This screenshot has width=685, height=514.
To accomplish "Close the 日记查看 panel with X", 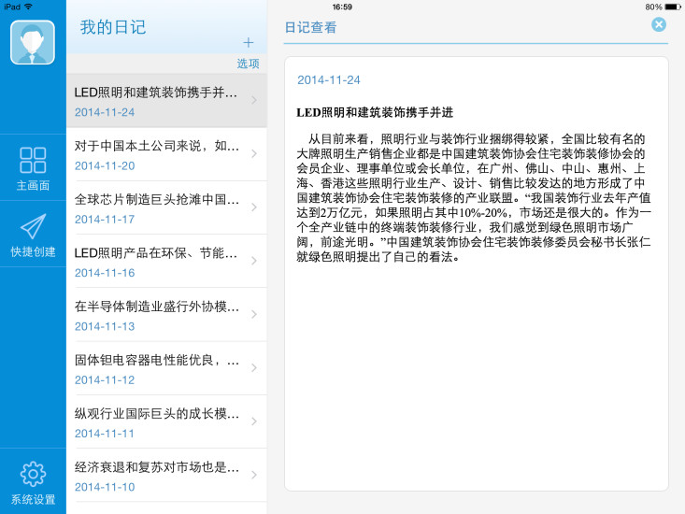I will click(659, 24).
